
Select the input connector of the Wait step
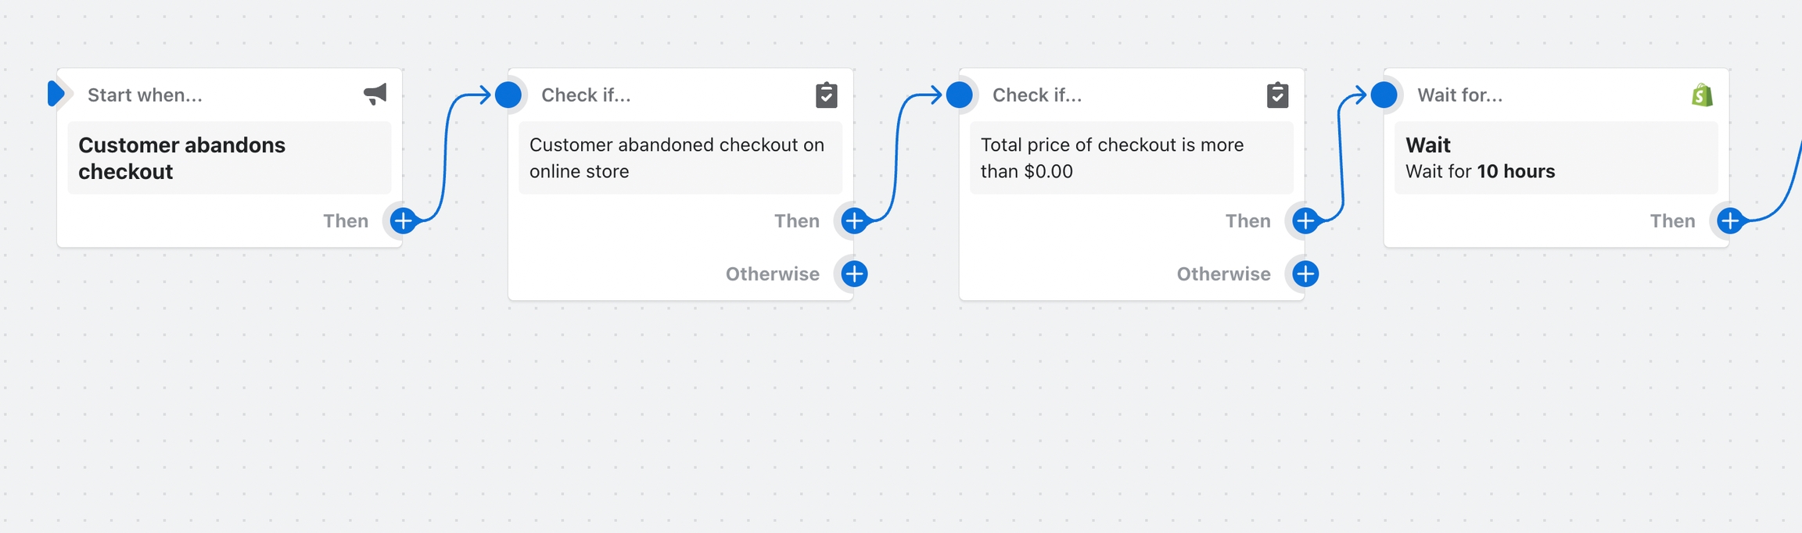[1384, 95]
